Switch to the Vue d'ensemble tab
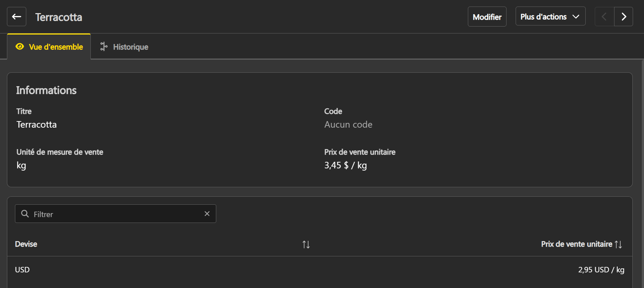The image size is (644, 288). tap(56, 47)
